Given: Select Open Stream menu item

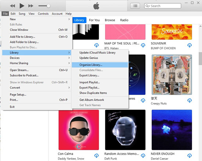Looking at the screenshot, I should pyautogui.click(x=37, y=70).
